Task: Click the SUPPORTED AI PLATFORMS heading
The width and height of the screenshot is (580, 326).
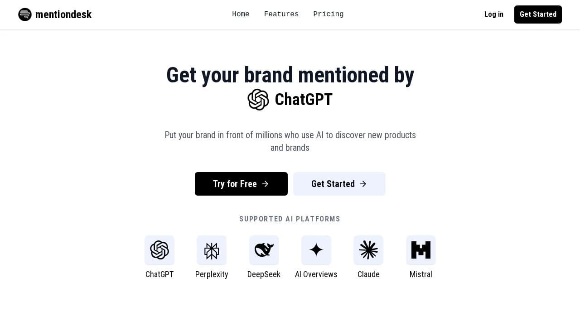Action: pos(290,219)
